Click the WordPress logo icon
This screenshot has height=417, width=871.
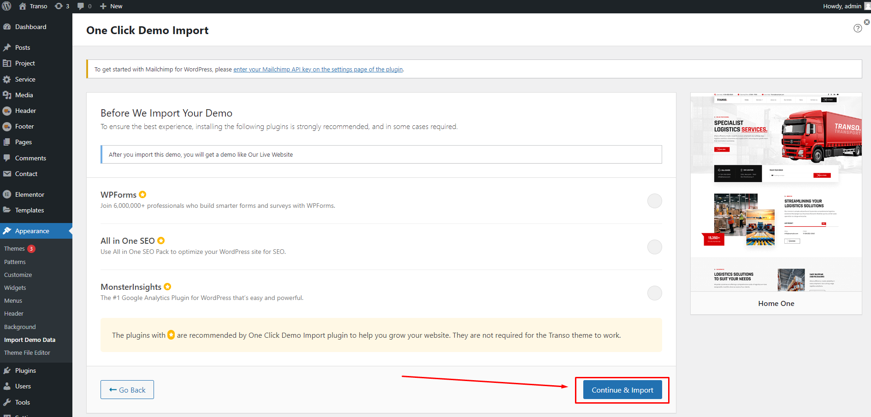pos(6,6)
